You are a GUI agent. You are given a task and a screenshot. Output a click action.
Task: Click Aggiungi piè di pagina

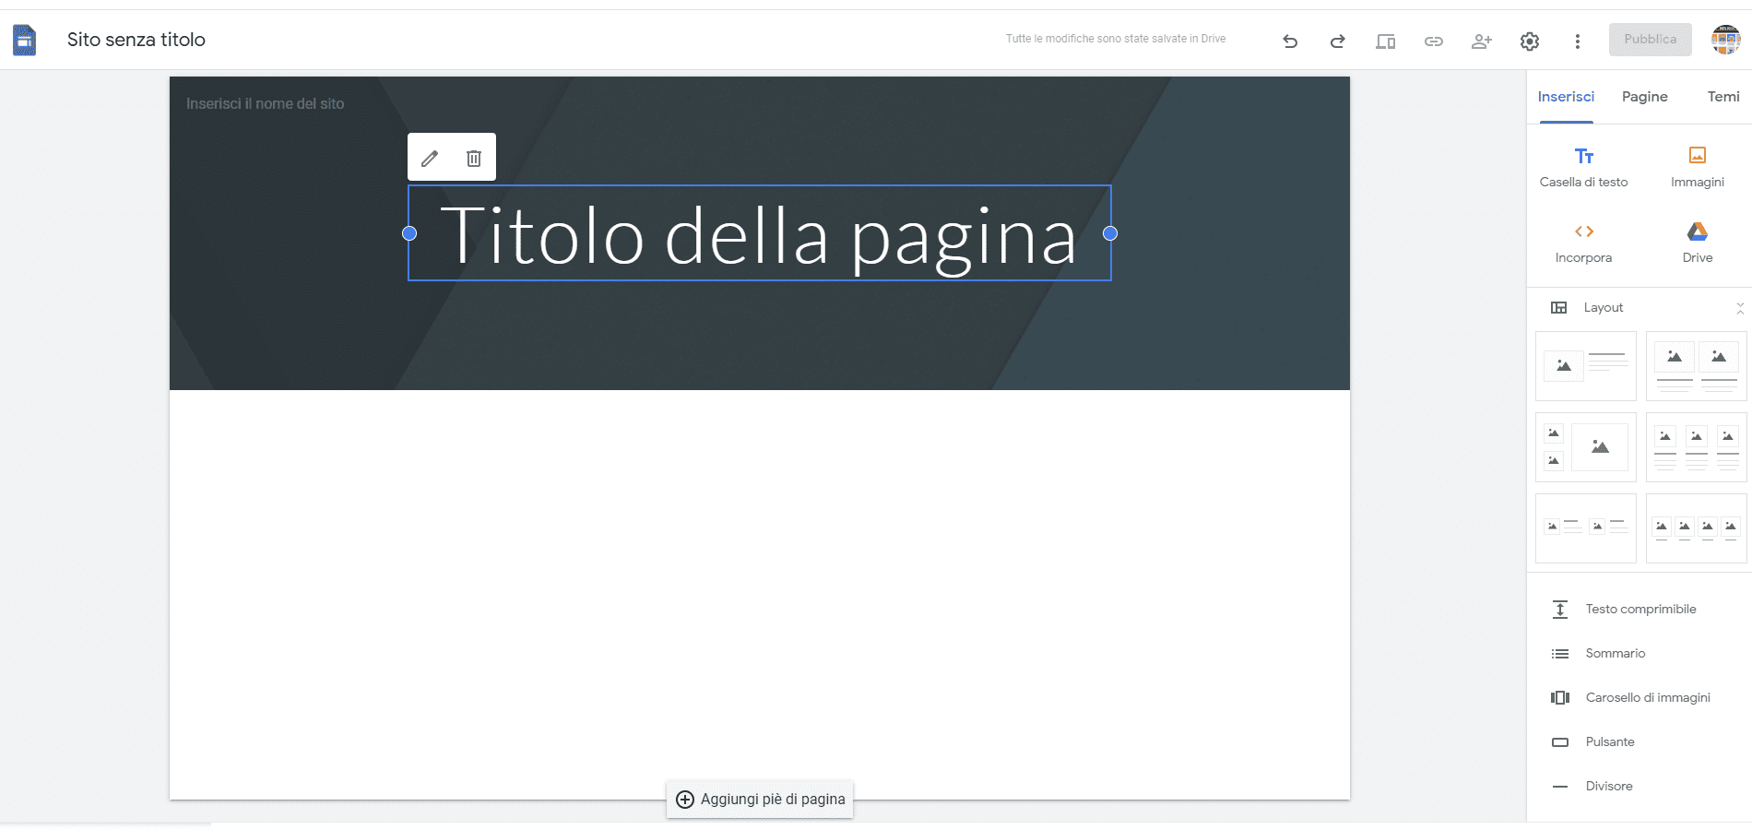760,799
